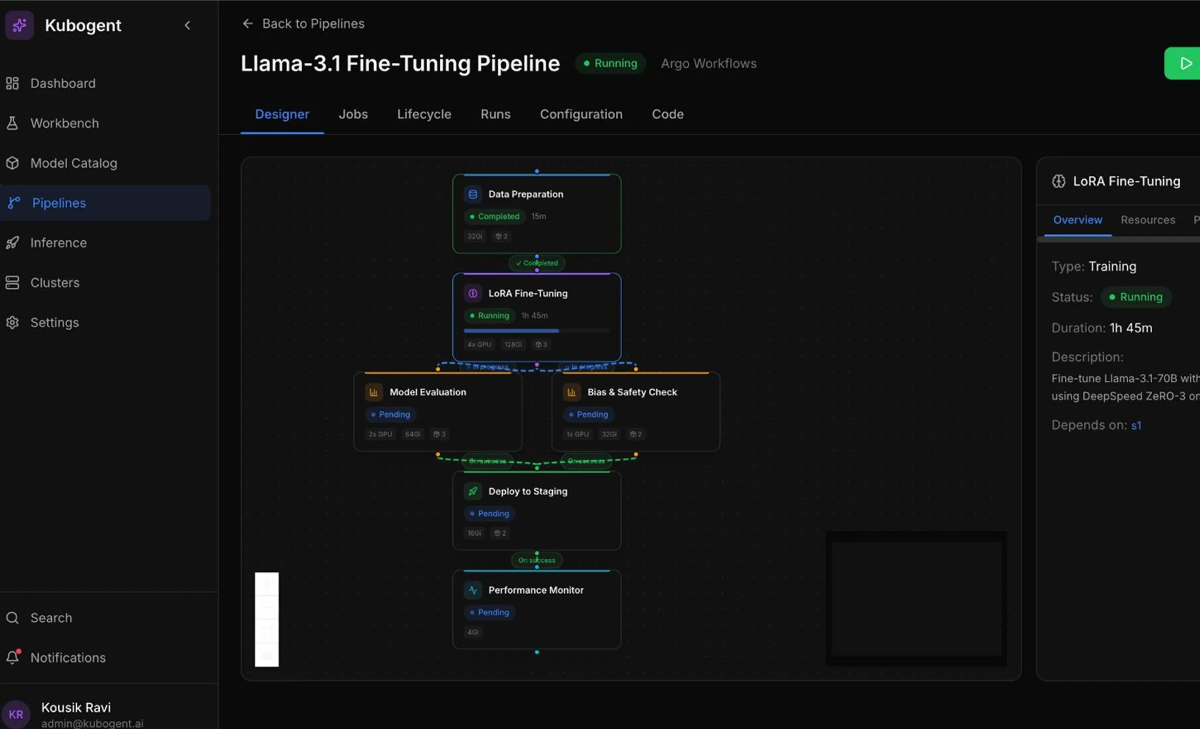Open the Lifecycle tab
The image size is (1200, 729).
(x=424, y=114)
